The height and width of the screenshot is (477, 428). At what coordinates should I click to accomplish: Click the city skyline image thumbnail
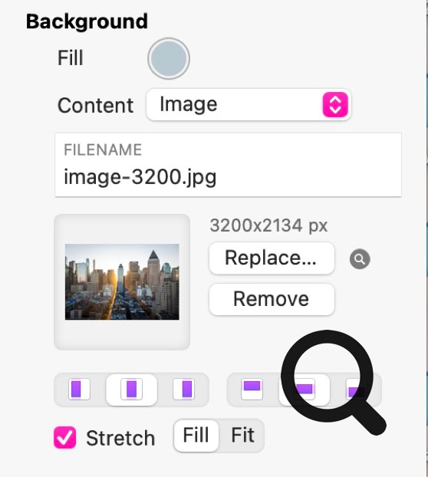point(122,281)
